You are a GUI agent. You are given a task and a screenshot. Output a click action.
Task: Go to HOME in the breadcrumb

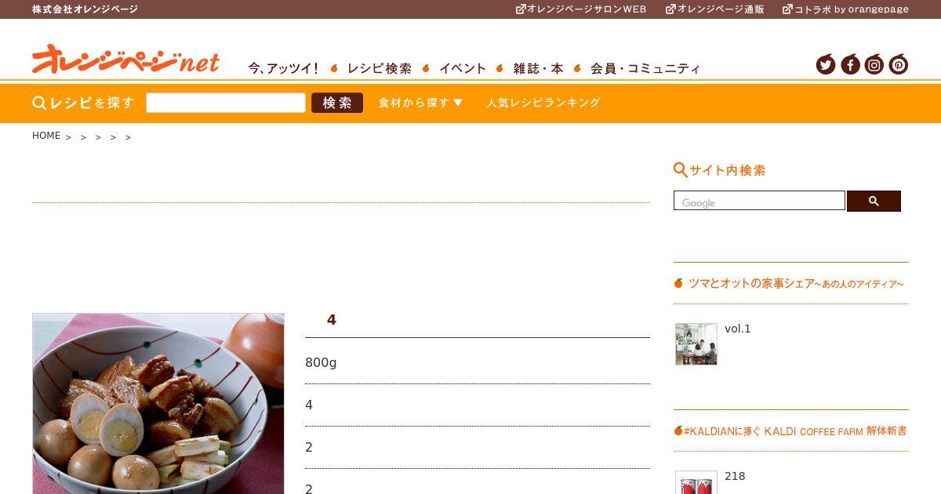click(x=46, y=136)
